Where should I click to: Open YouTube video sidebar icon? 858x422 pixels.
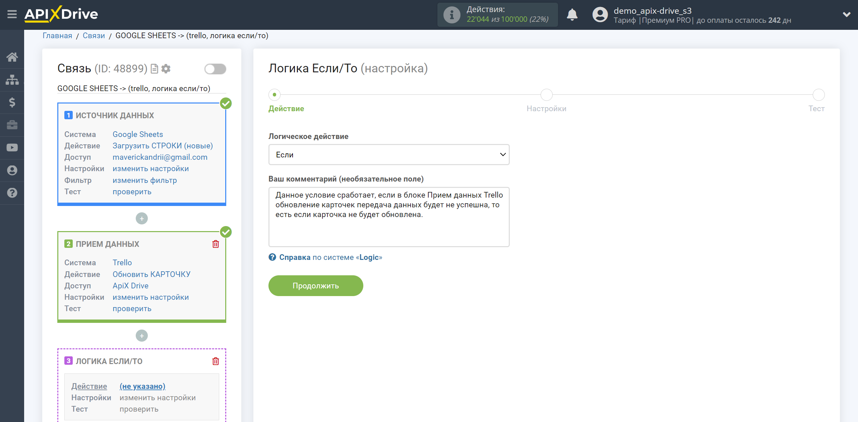(12, 148)
